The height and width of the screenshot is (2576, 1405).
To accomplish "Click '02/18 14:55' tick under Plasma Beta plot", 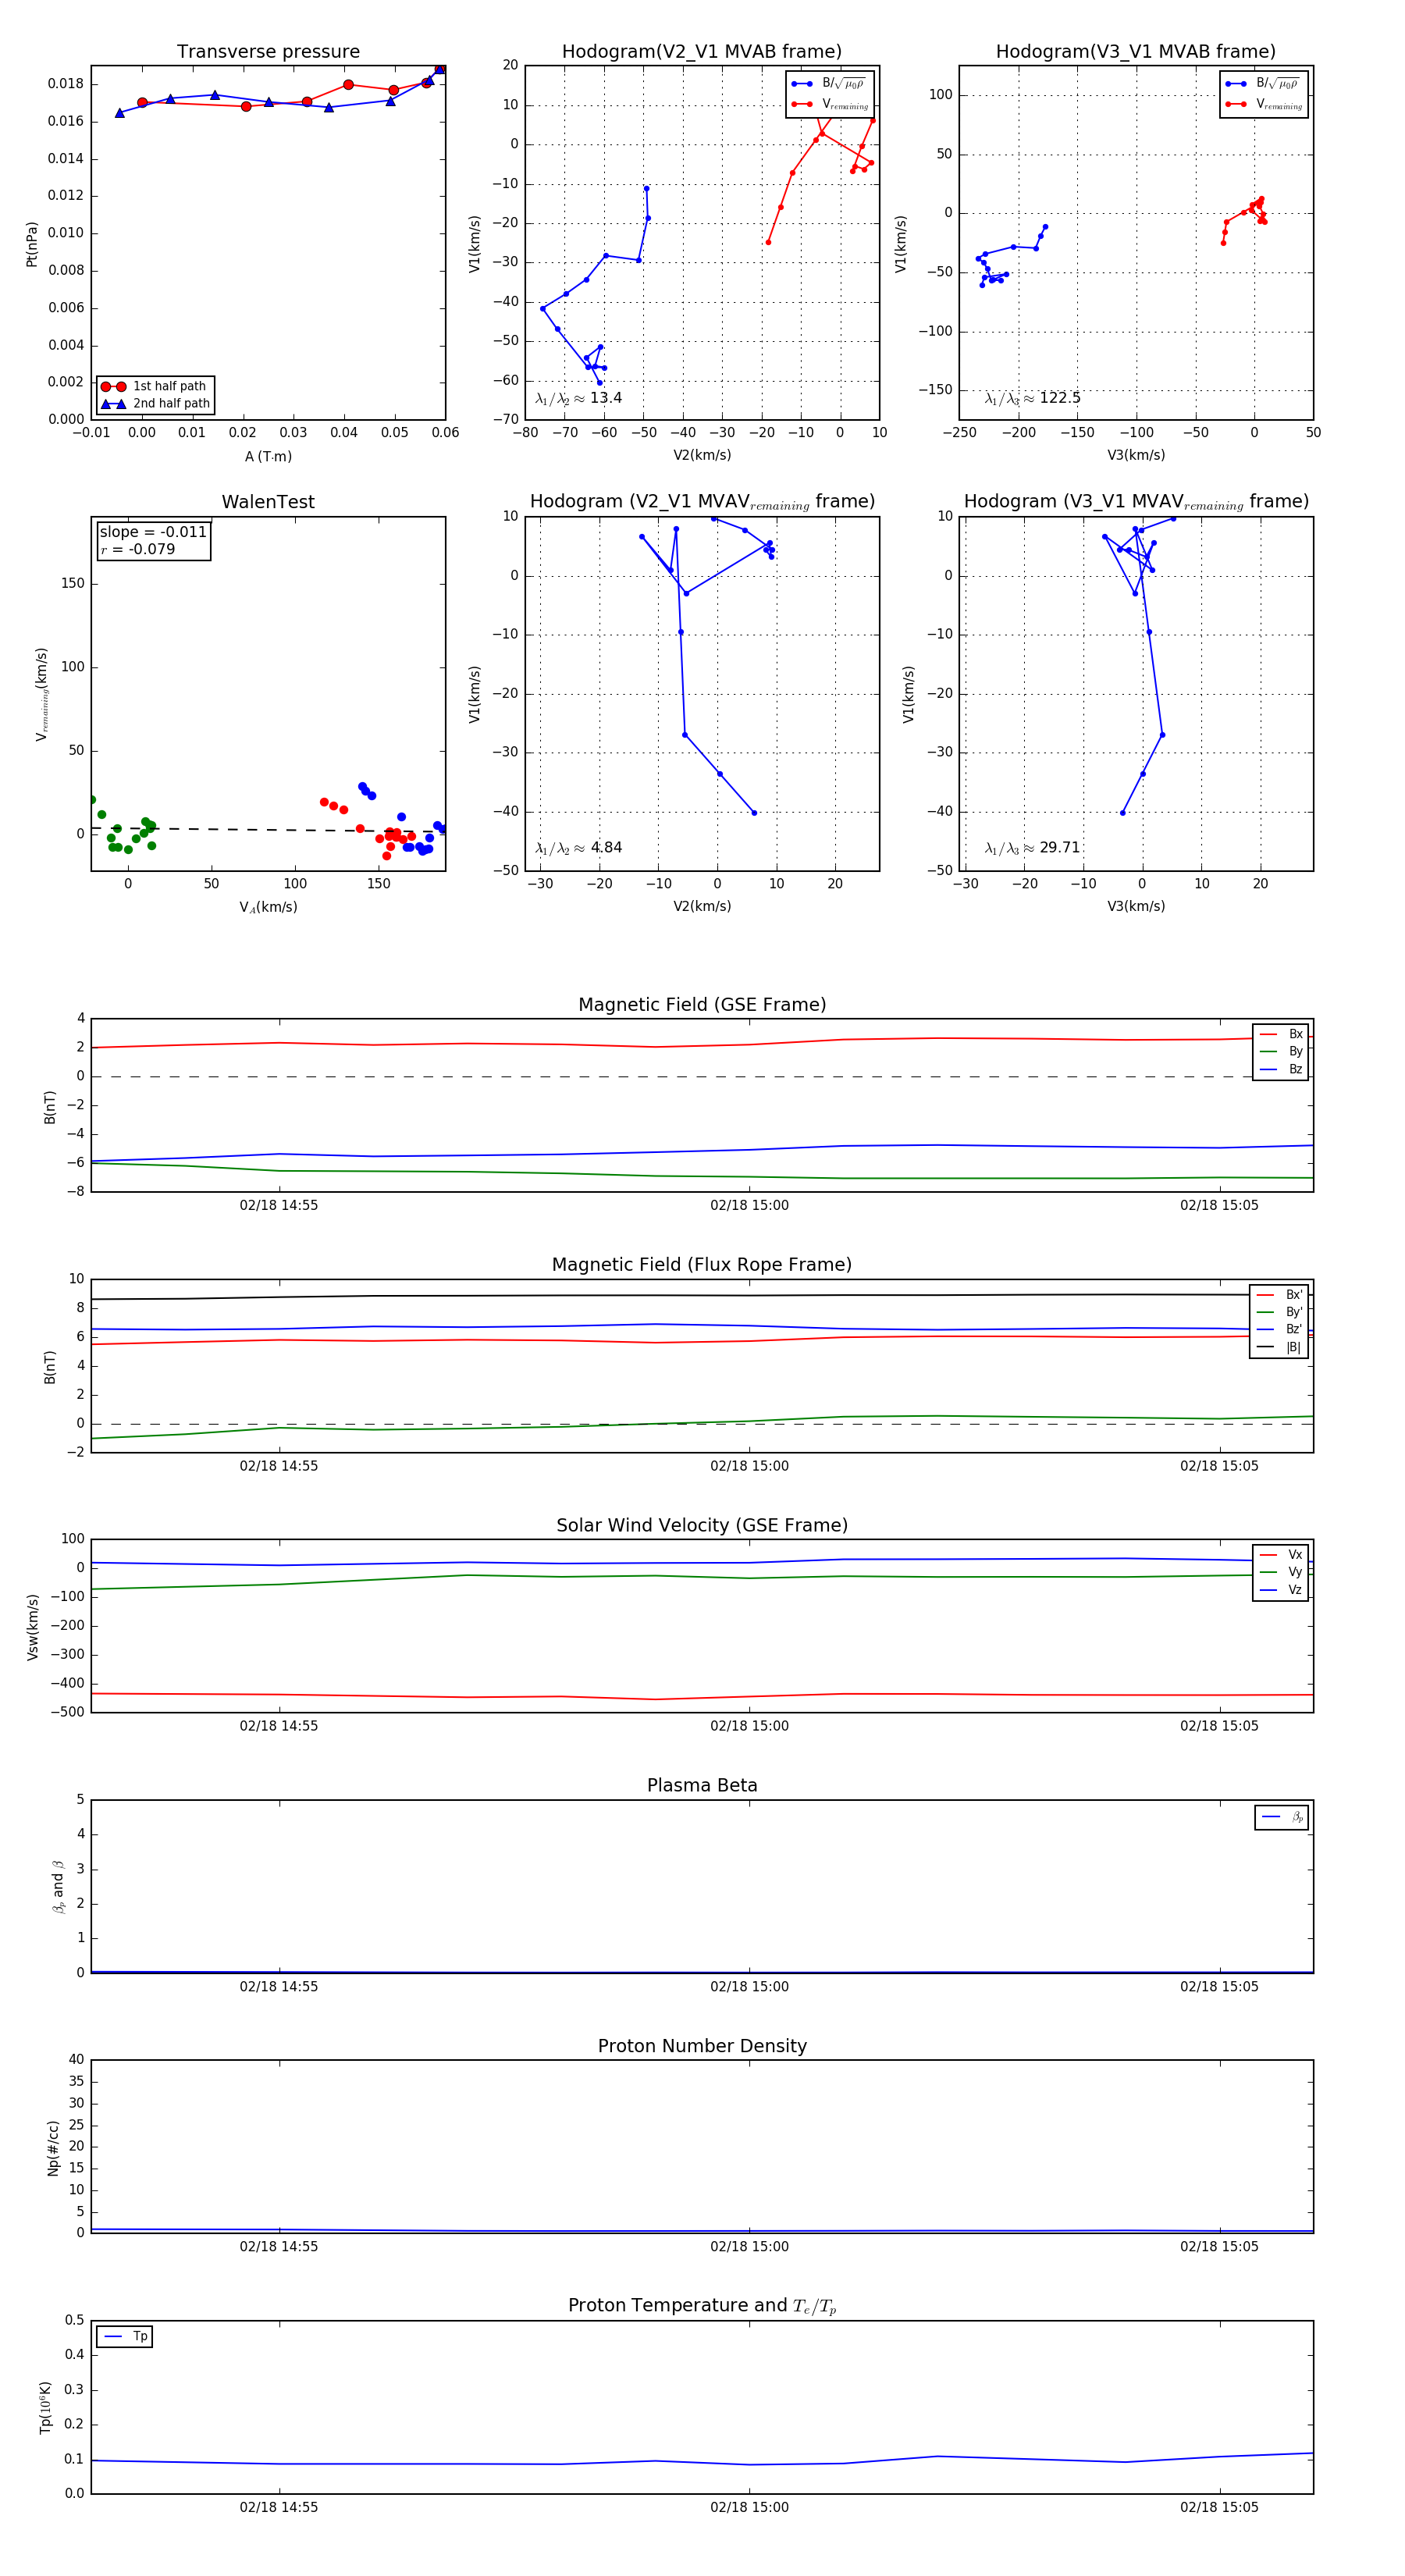I will [x=279, y=1986].
